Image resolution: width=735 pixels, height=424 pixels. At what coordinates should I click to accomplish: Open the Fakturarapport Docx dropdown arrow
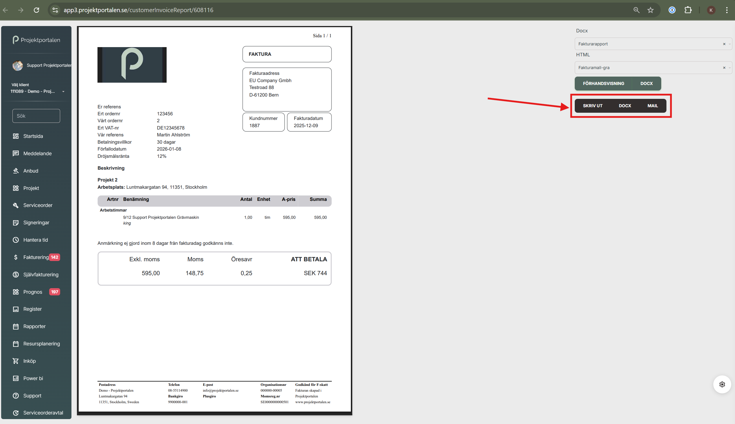[730, 44]
